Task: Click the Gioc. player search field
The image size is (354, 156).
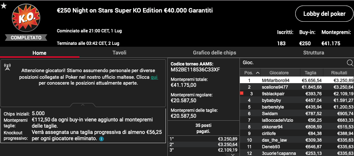Action: [293, 63]
